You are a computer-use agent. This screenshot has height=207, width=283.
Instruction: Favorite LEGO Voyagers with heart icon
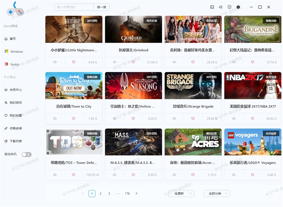coord(252,175)
